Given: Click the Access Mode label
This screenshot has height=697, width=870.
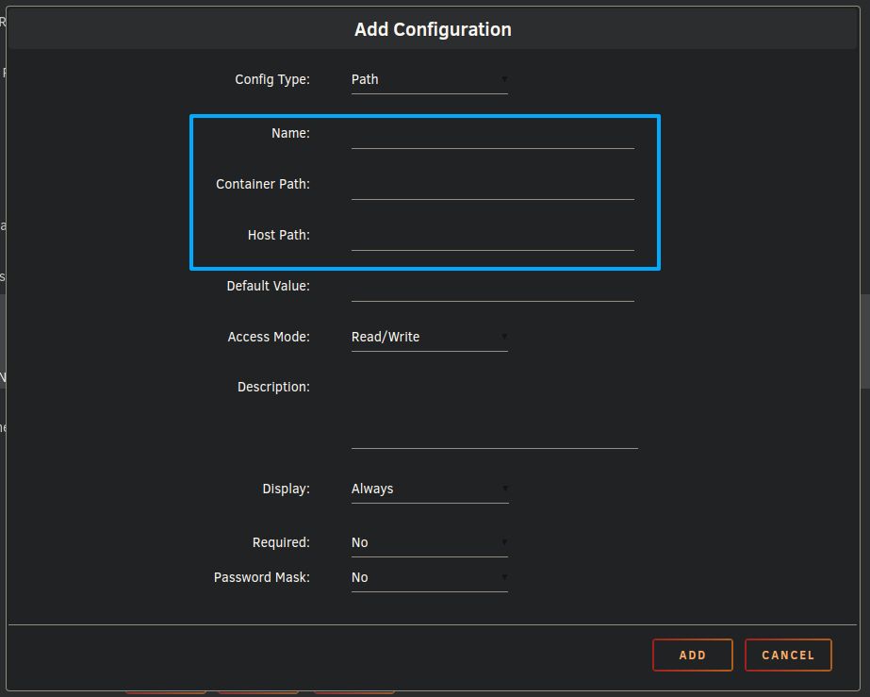Looking at the screenshot, I should click(269, 337).
